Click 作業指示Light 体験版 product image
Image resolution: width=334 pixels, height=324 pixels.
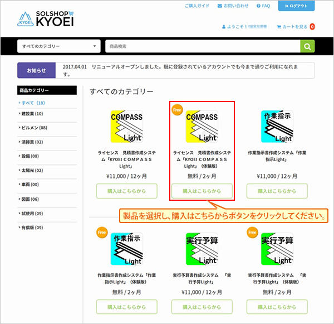(x=126, y=249)
